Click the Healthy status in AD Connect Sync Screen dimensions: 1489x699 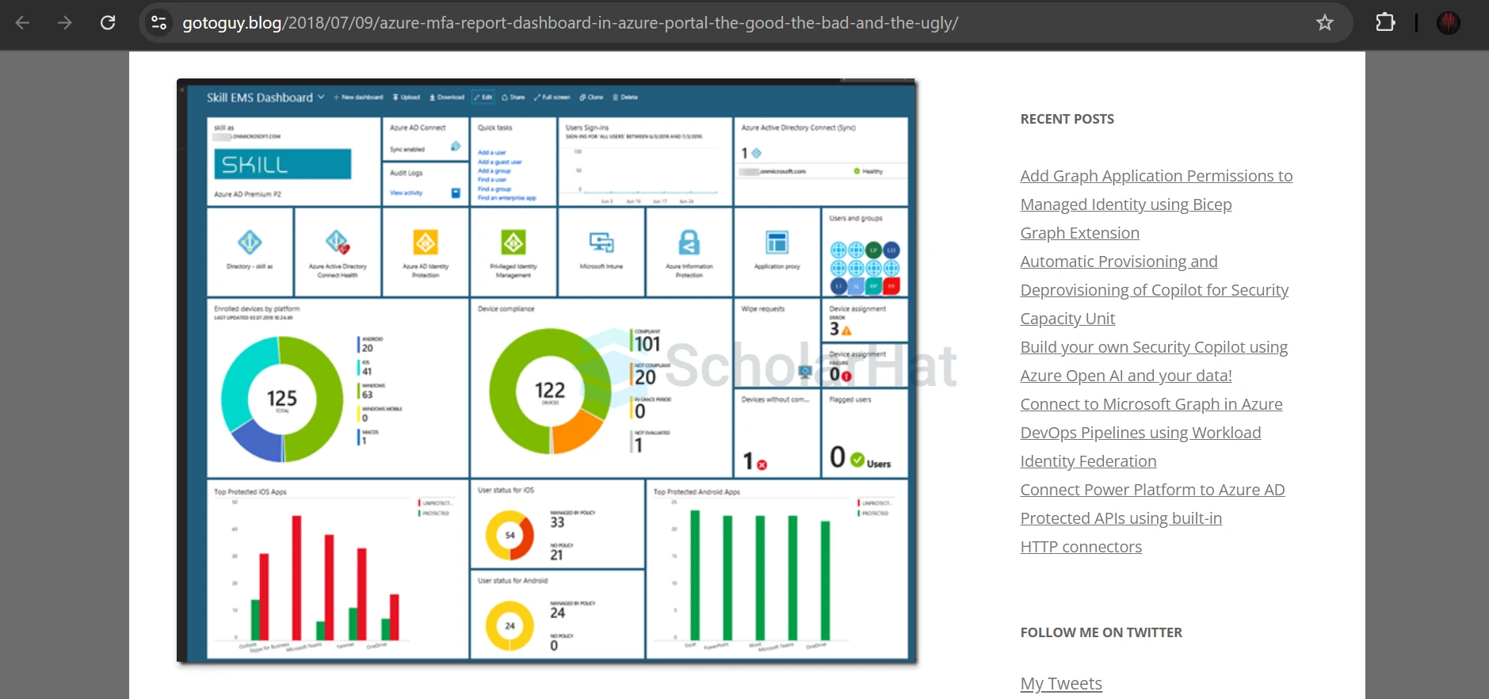(868, 171)
